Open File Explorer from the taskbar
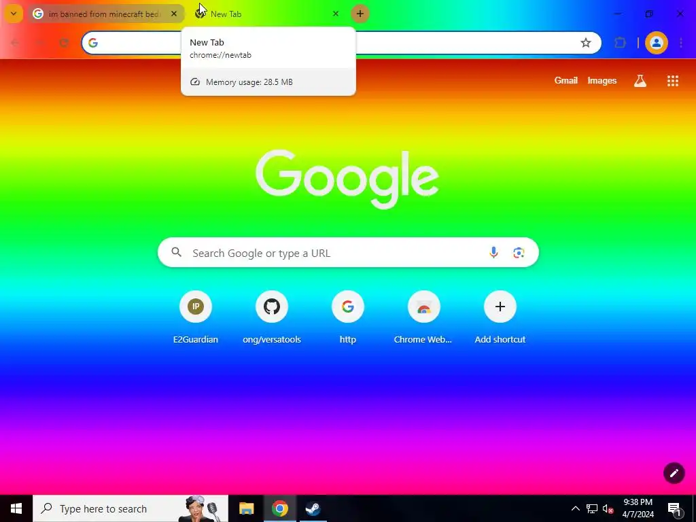This screenshot has height=522, width=696. (x=246, y=508)
